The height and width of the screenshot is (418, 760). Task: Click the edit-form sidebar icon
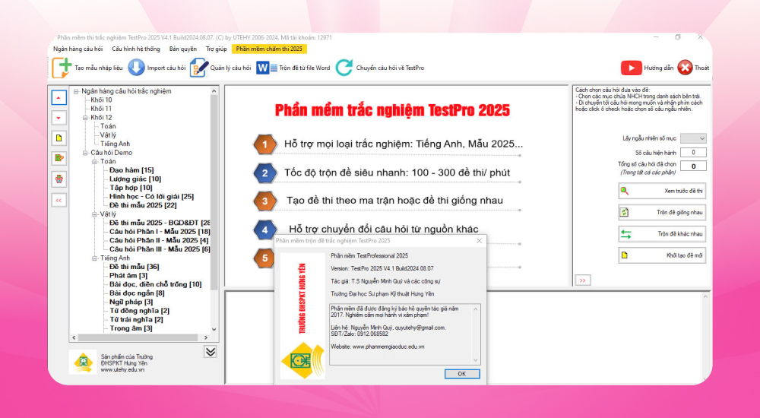click(x=59, y=158)
